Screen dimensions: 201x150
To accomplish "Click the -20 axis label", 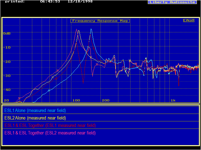I will click(7, 62).
